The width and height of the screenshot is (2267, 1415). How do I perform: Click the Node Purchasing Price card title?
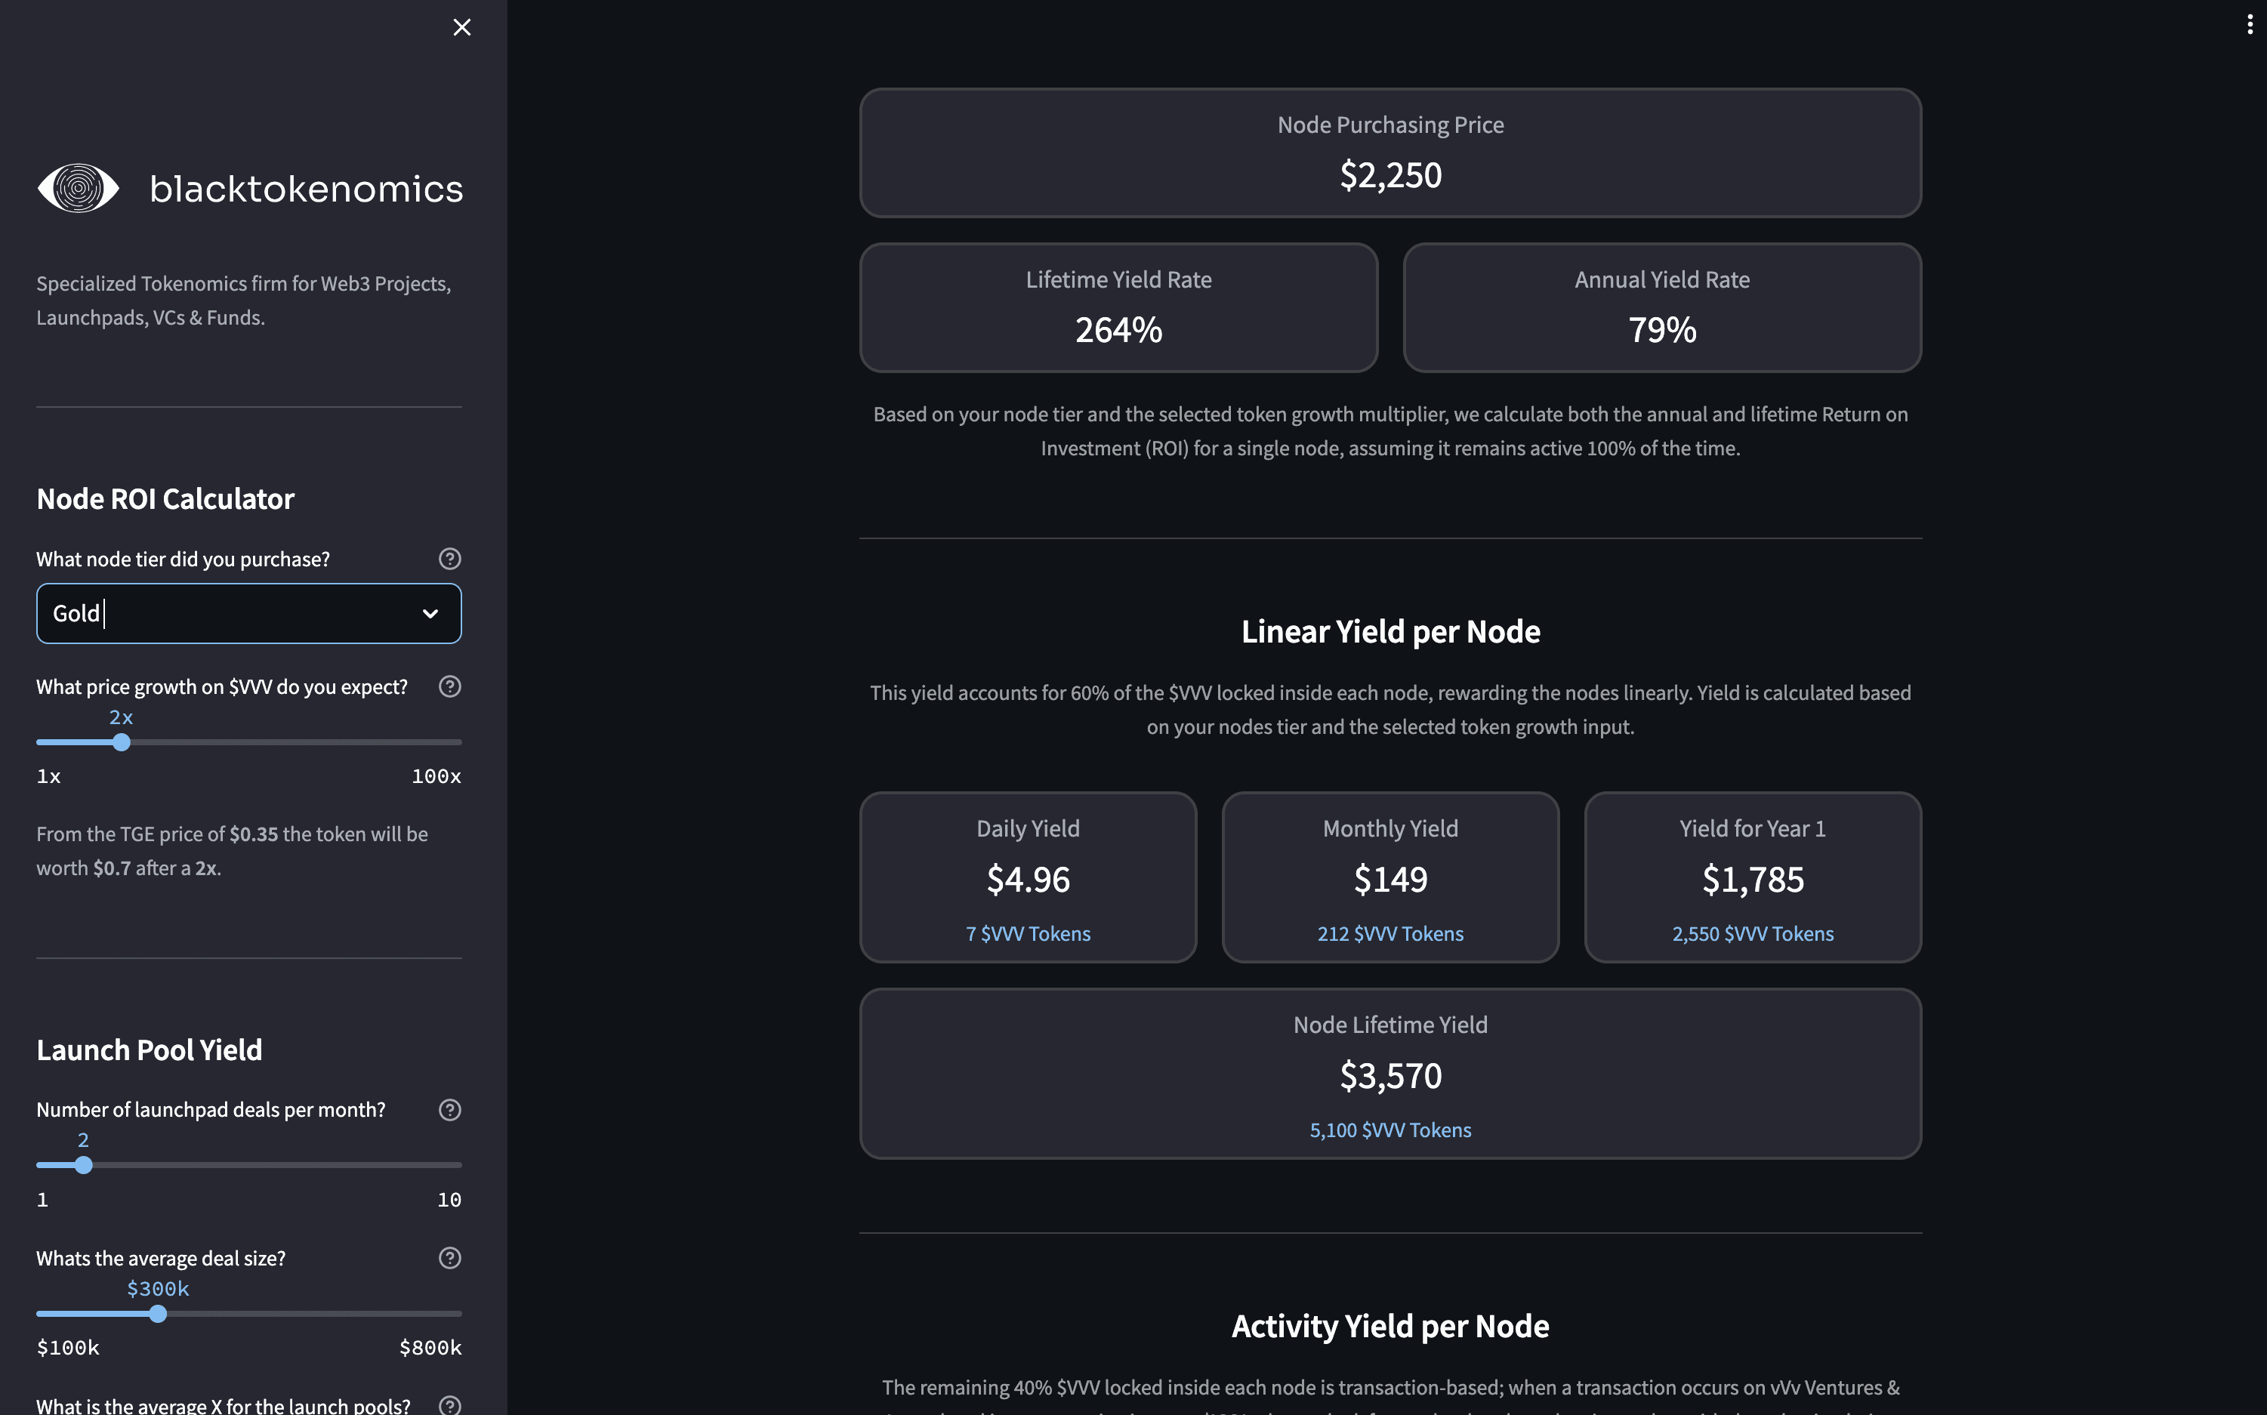pyautogui.click(x=1390, y=125)
